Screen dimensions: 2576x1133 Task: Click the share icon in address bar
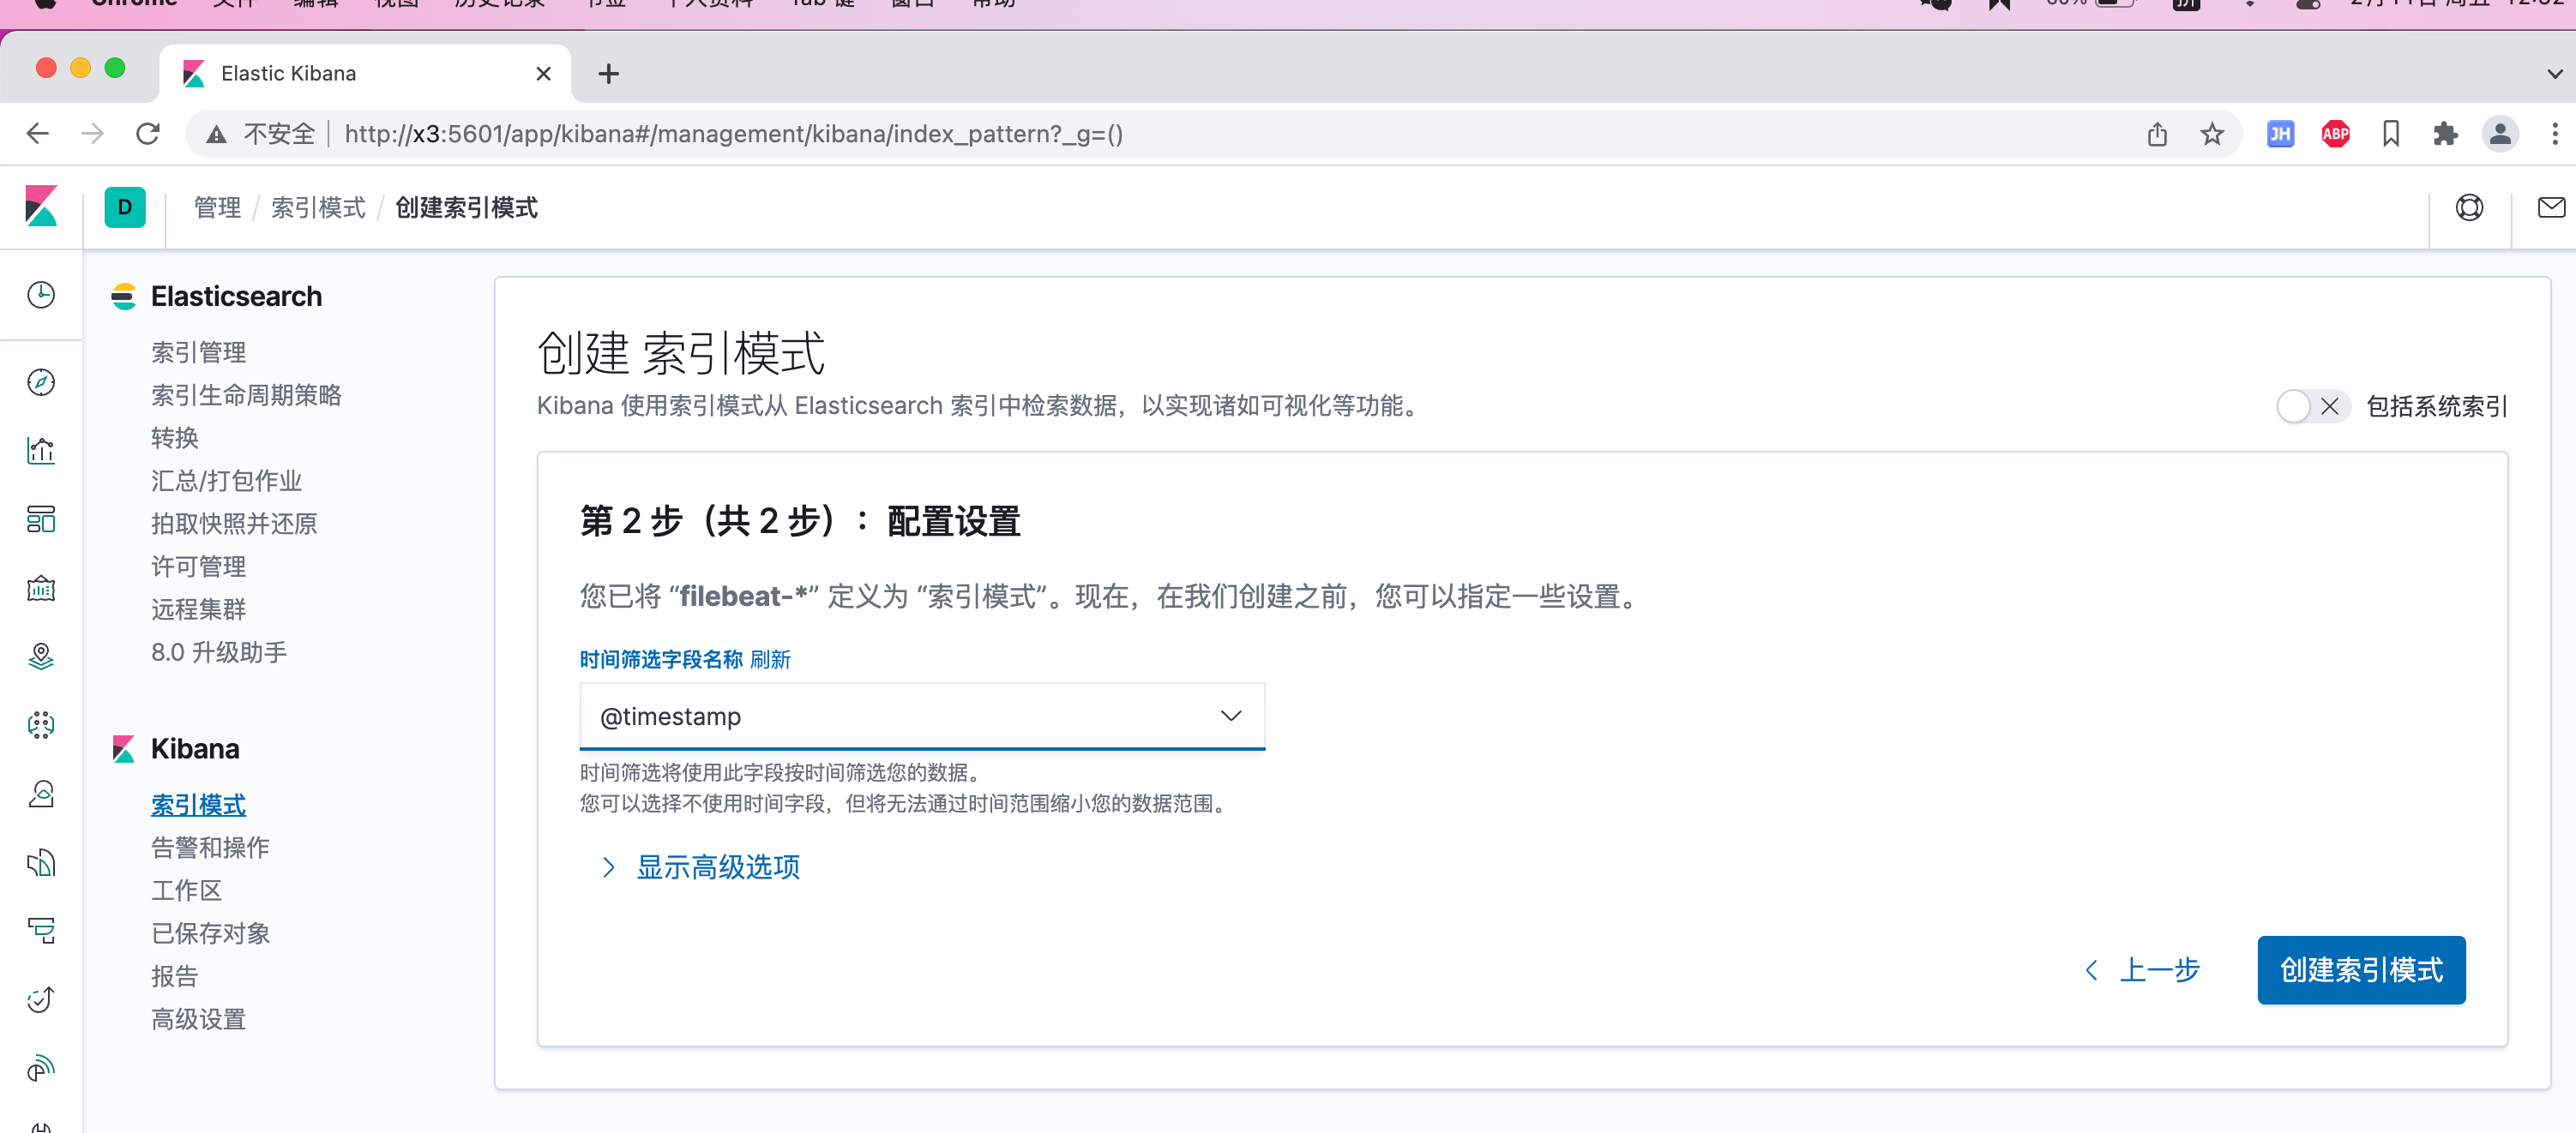2157,134
